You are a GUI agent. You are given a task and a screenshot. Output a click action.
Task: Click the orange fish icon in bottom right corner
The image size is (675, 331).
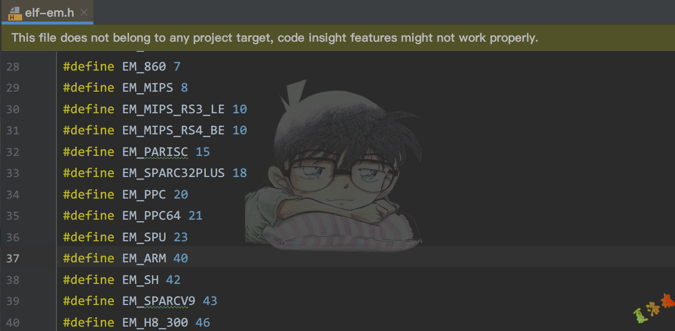[x=669, y=300]
